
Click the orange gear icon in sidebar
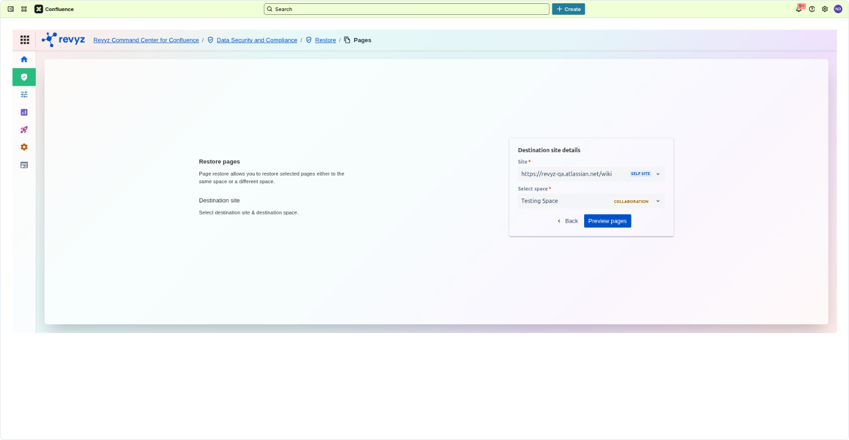[24, 147]
